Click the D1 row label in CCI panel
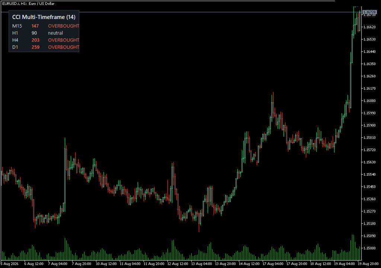The width and height of the screenshot is (381, 268). click(x=15, y=47)
